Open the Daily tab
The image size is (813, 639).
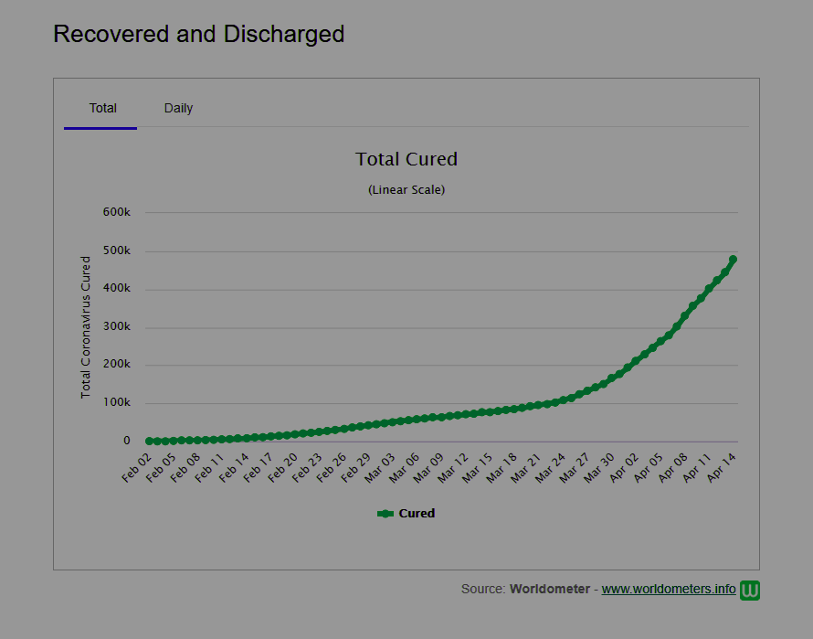click(178, 108)
